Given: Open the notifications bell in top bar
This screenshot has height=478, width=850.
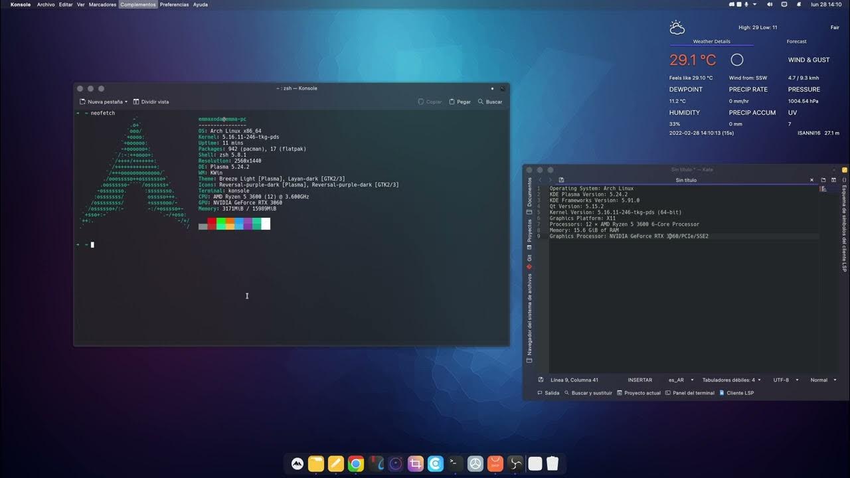Looking at the screenshot, I should [799, 4].
